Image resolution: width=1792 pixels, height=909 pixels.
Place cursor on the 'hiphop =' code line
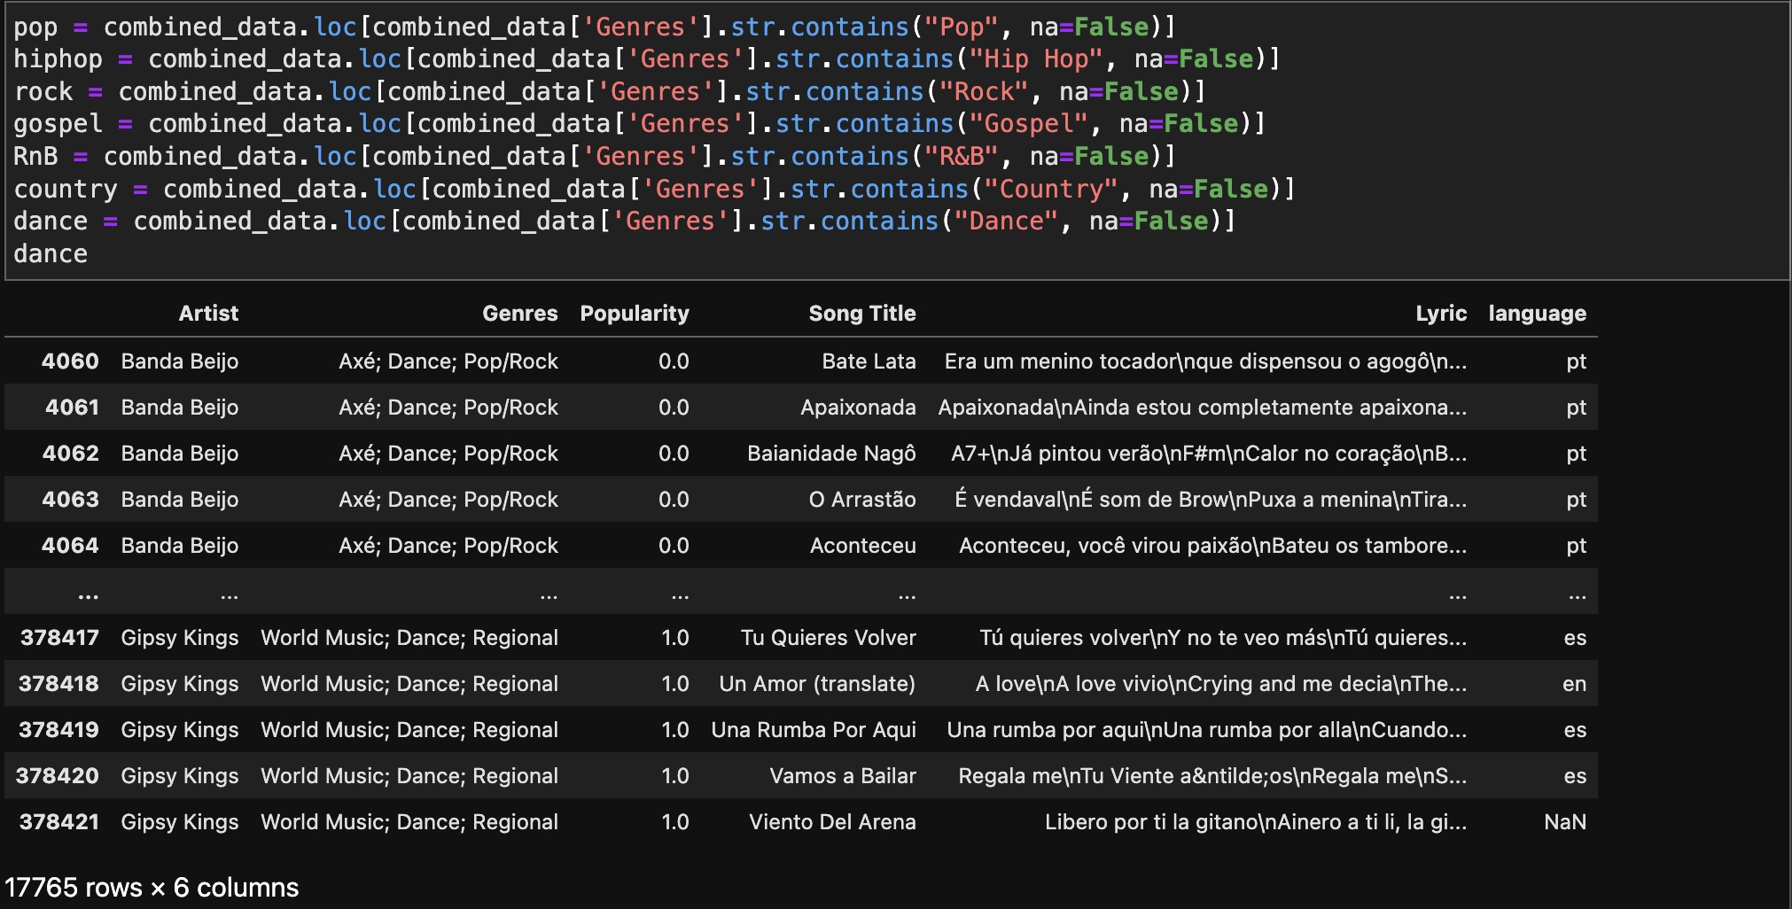click(x=647, y=59)
